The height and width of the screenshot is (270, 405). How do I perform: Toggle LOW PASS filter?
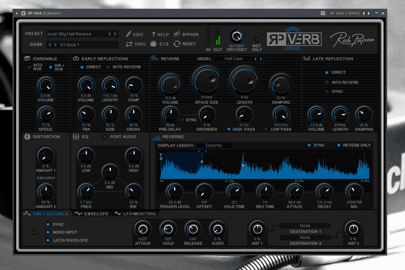[x=266, y=129]
